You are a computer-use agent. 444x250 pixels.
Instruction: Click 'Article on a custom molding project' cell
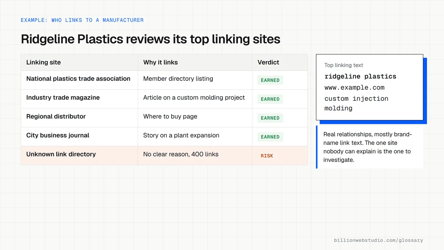pos(195,99)
